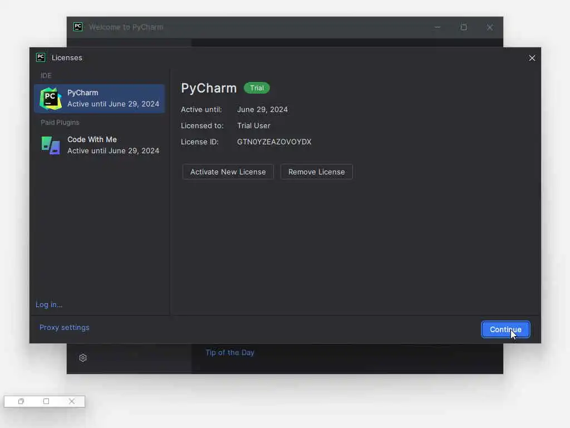The height and width of the screenshot is (428, 570).
Task: Close the Welcome to PyCharm window
Action: [490, 27]
